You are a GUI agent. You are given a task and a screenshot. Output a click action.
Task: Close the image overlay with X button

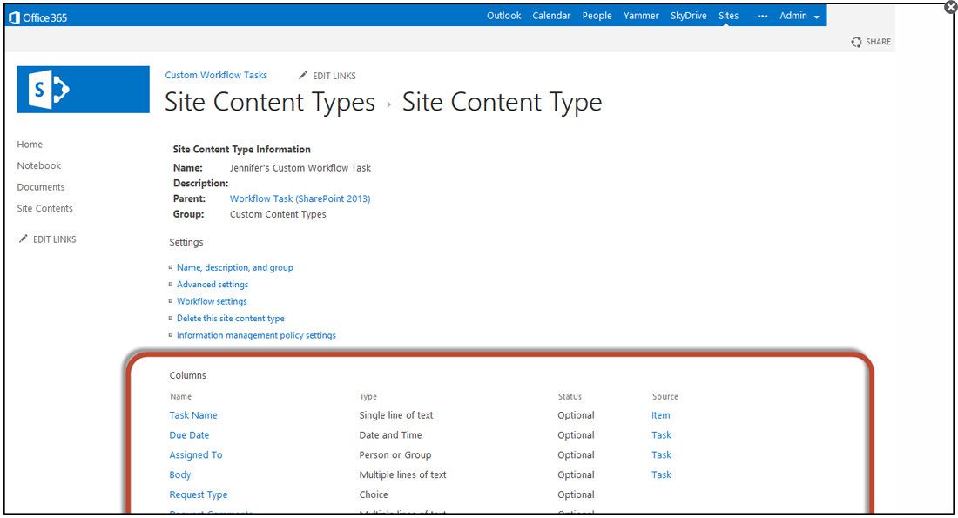(951, 7)
